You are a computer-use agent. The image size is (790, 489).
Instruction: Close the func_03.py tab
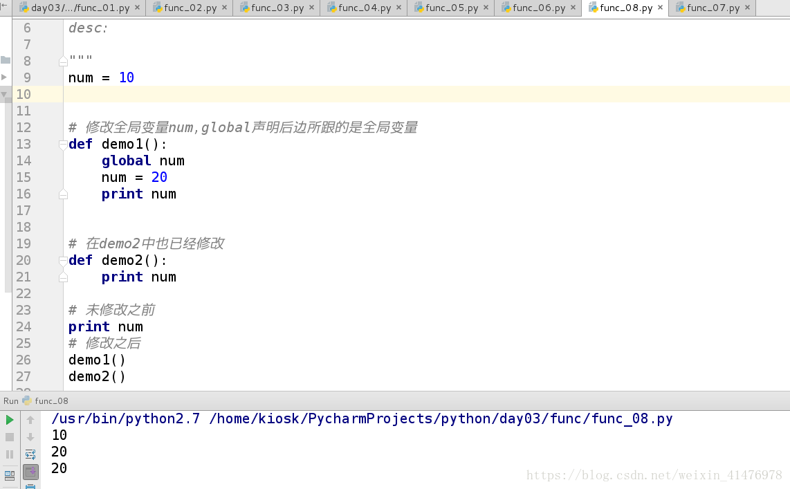(312, 8)
